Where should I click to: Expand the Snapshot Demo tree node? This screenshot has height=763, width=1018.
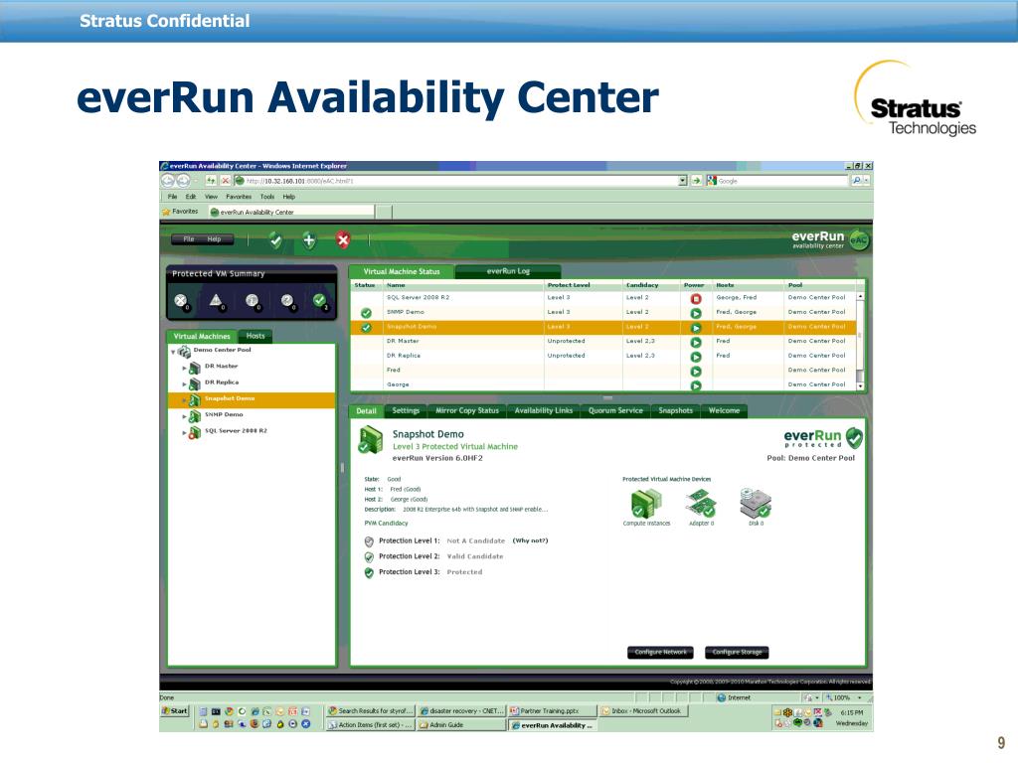click(x=184, y=400)
